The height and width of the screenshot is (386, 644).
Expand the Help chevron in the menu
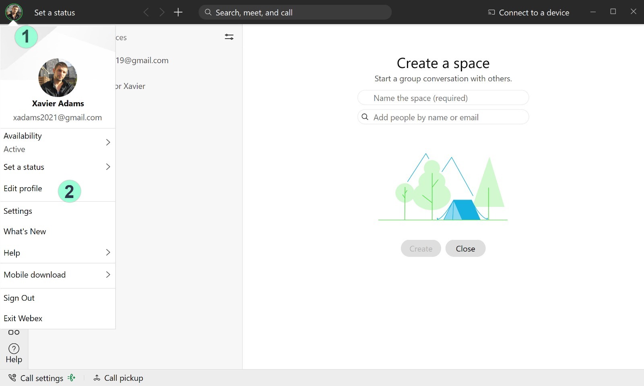click(x=108, y=252)
